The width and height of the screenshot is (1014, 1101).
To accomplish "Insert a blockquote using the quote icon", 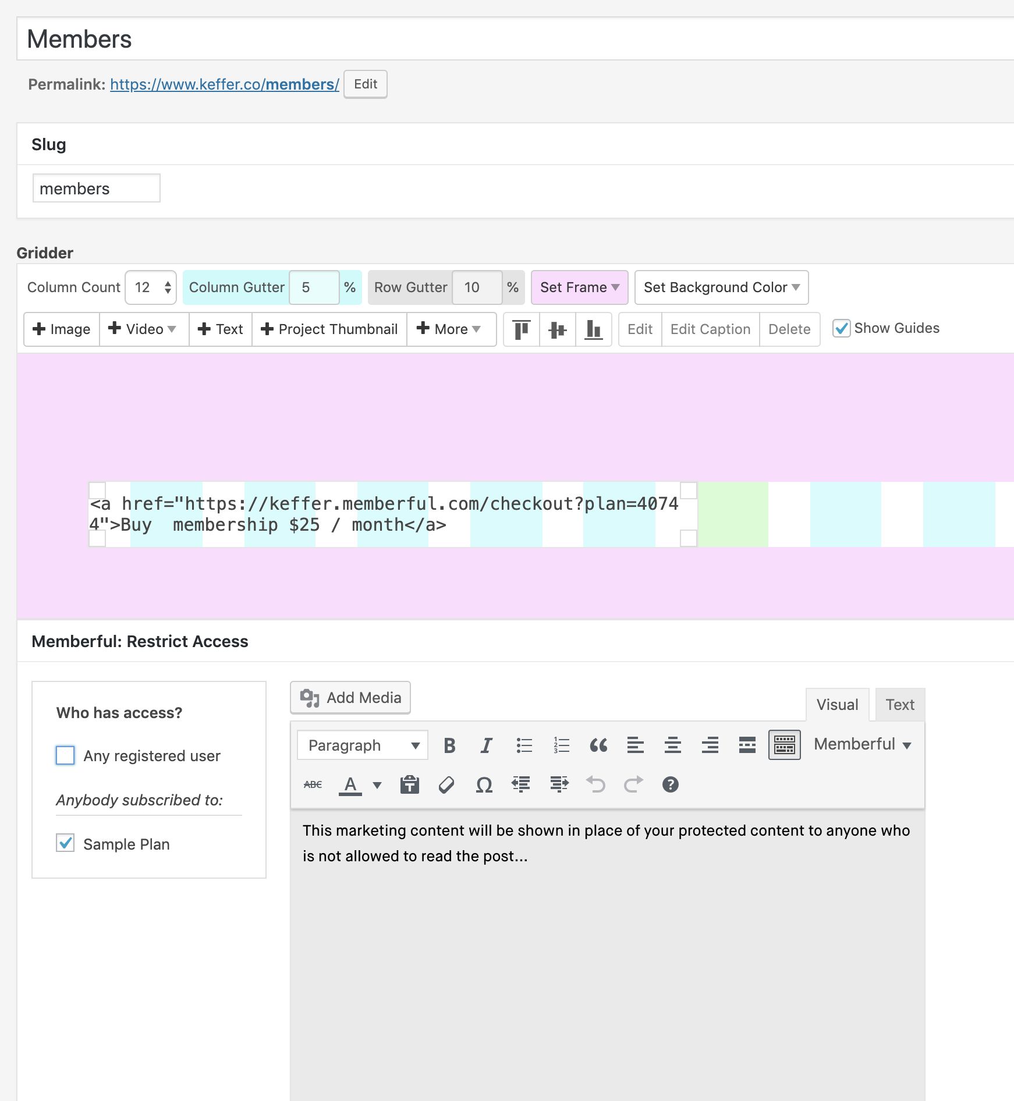I will point(598,745).
